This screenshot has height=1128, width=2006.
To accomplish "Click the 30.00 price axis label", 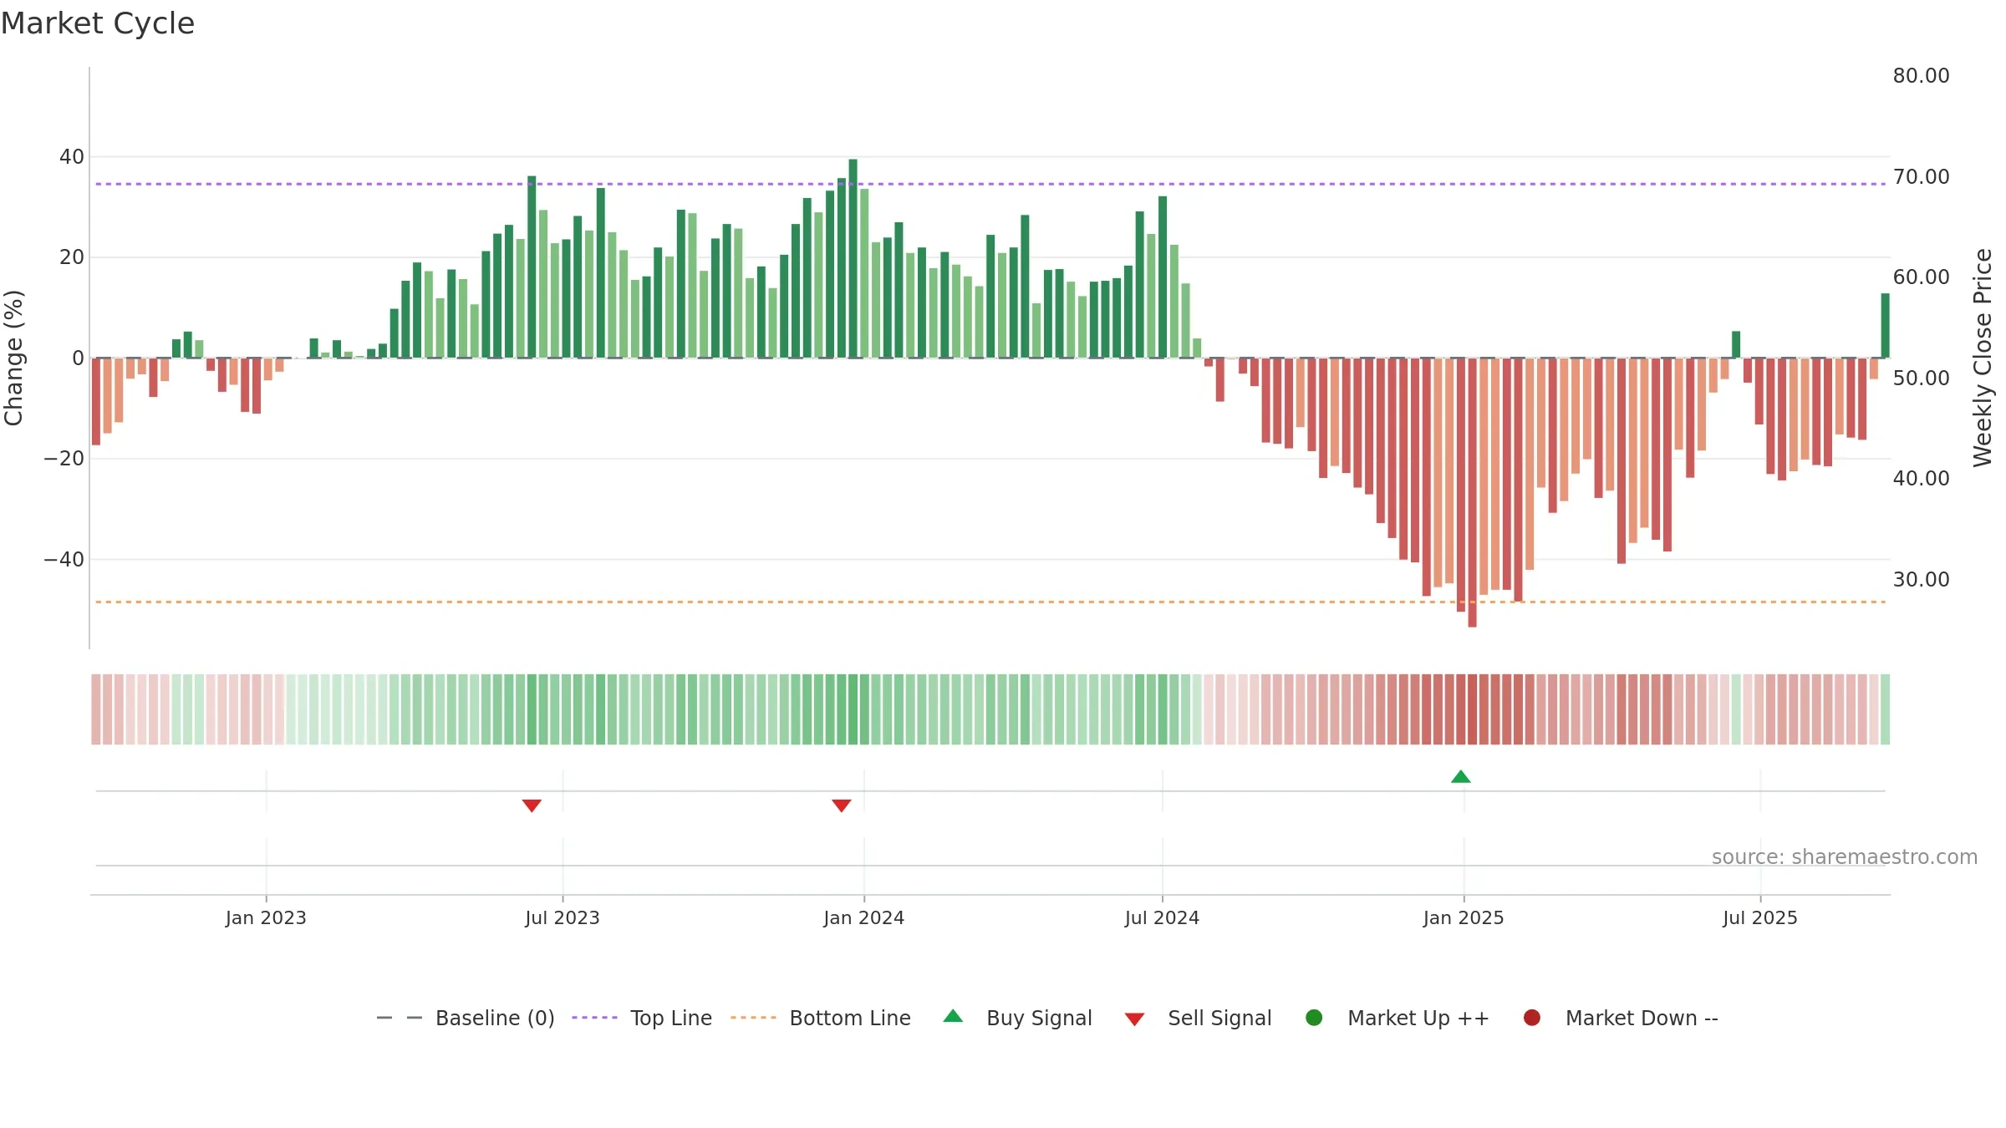I will [1921, 579].
